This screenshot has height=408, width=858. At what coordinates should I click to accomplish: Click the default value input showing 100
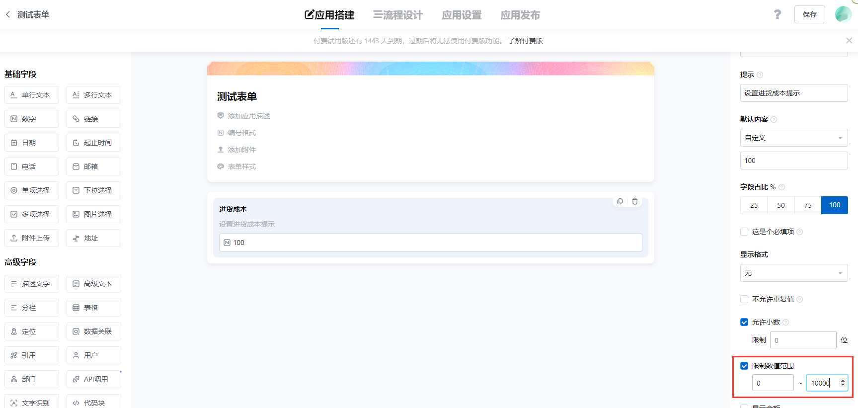[x=794, y=161]
